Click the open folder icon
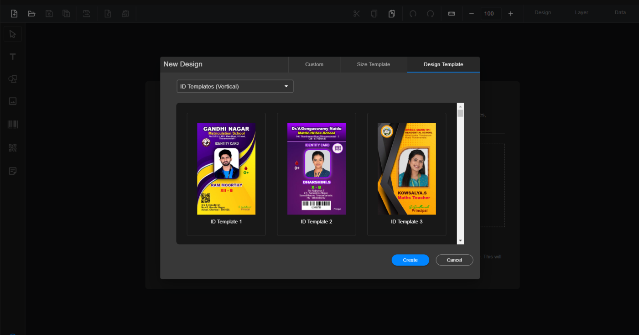639x335 pixels. click(31, 14)
